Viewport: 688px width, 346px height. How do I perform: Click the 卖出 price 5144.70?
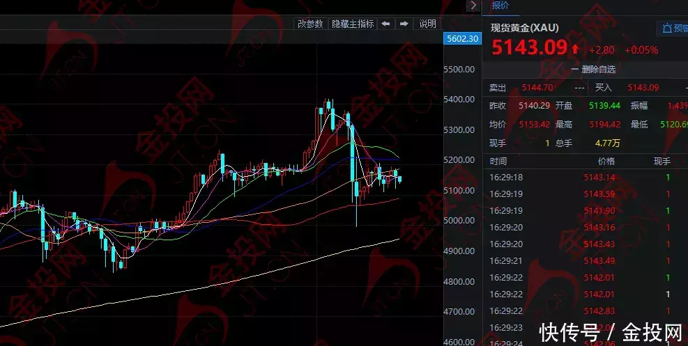click(x=537, y=88)
